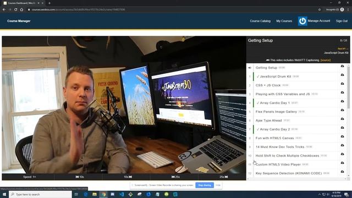Screen dimensions: 352x198
Task: Rewind the video 25 seconds
Action: [x=175, y=177]
